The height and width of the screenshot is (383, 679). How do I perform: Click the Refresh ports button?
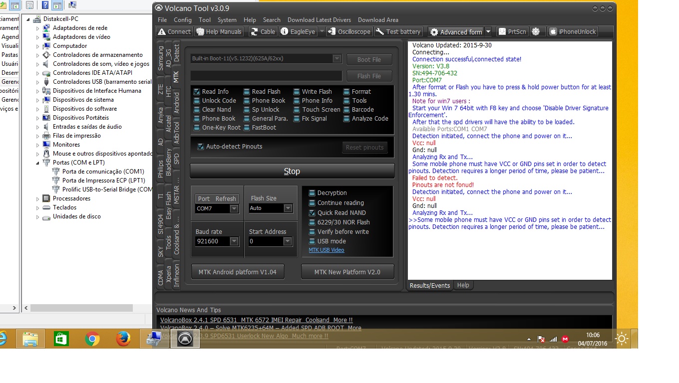tap(226, 198)
